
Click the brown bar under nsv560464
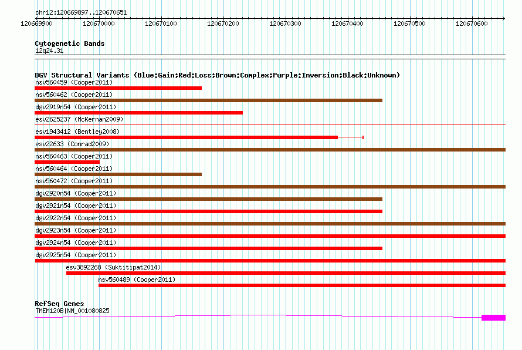tap(118, 174)
